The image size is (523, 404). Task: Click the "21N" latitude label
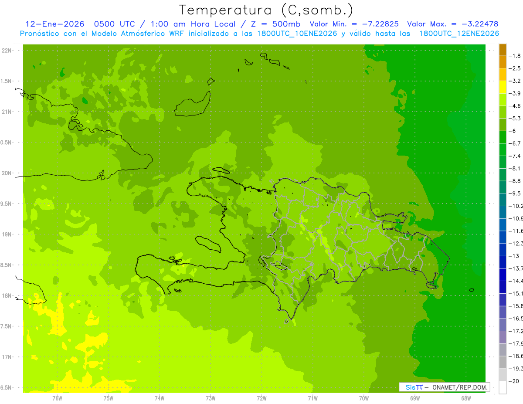point(6,112)
